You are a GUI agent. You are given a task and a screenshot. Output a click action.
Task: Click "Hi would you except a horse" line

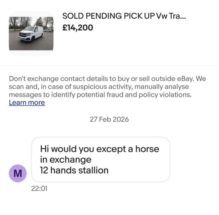(x=99, y=149)
